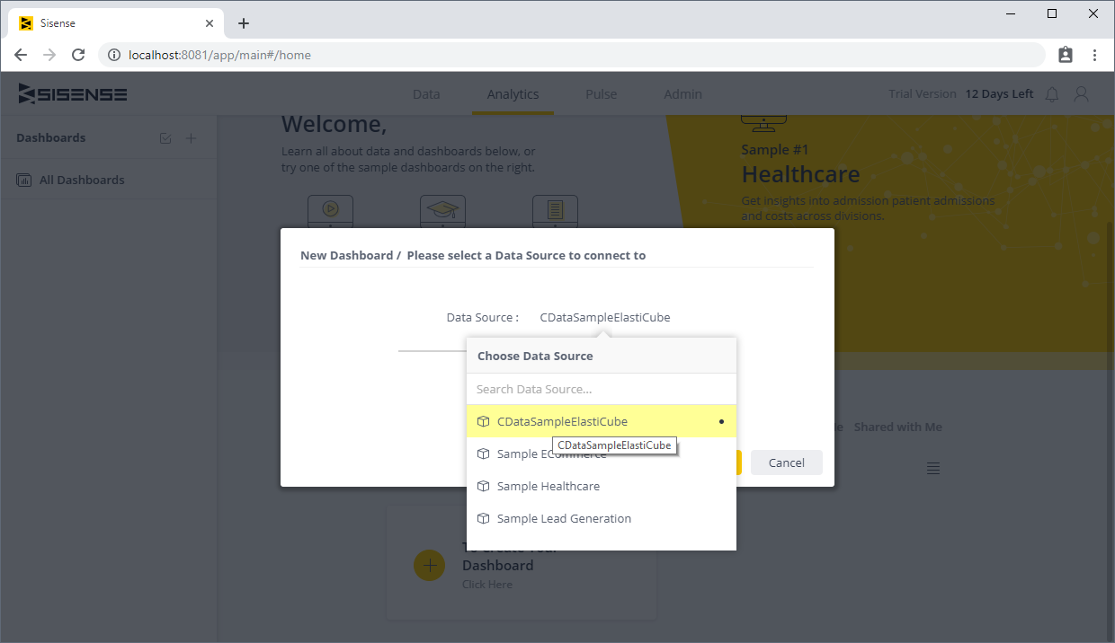Click the select dashboards checkbox icon
Image resolution: width=1115 pixels, height=643 pixels.
click(165, 138)
